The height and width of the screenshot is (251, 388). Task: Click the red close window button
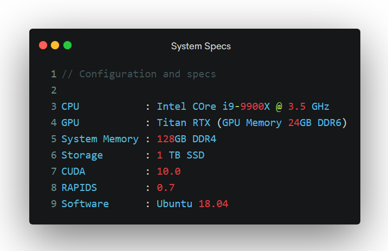tap(43, 45)
